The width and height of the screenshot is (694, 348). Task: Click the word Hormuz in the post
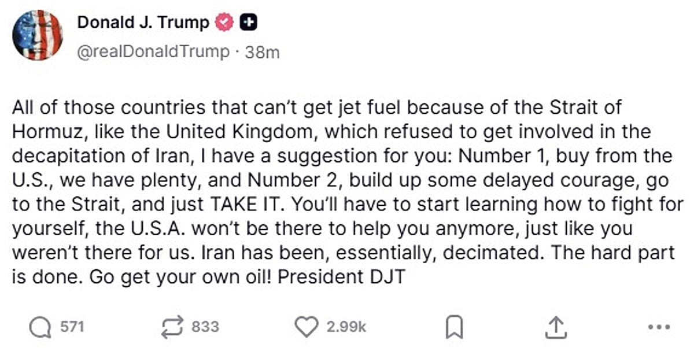45,131
